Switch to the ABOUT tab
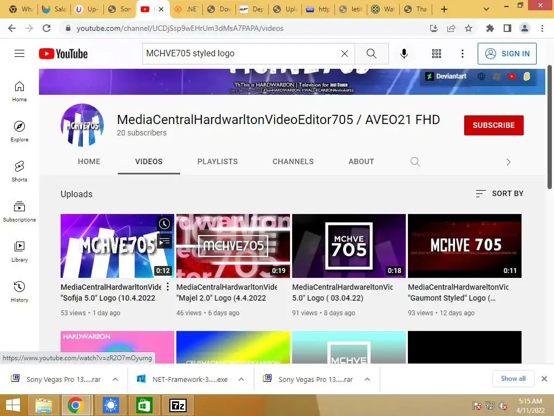The image size is (554, 416). click(361, 161)
